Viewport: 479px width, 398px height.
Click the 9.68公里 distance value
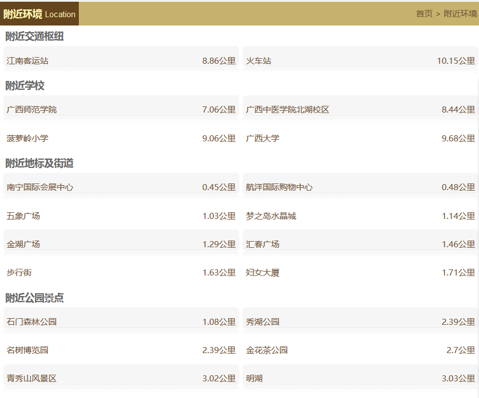(458, 139)
